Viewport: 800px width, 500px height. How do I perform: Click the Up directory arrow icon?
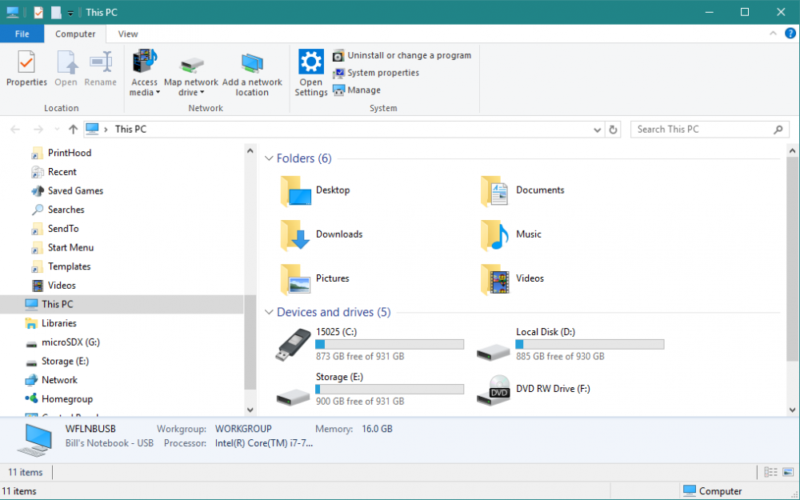74,130
